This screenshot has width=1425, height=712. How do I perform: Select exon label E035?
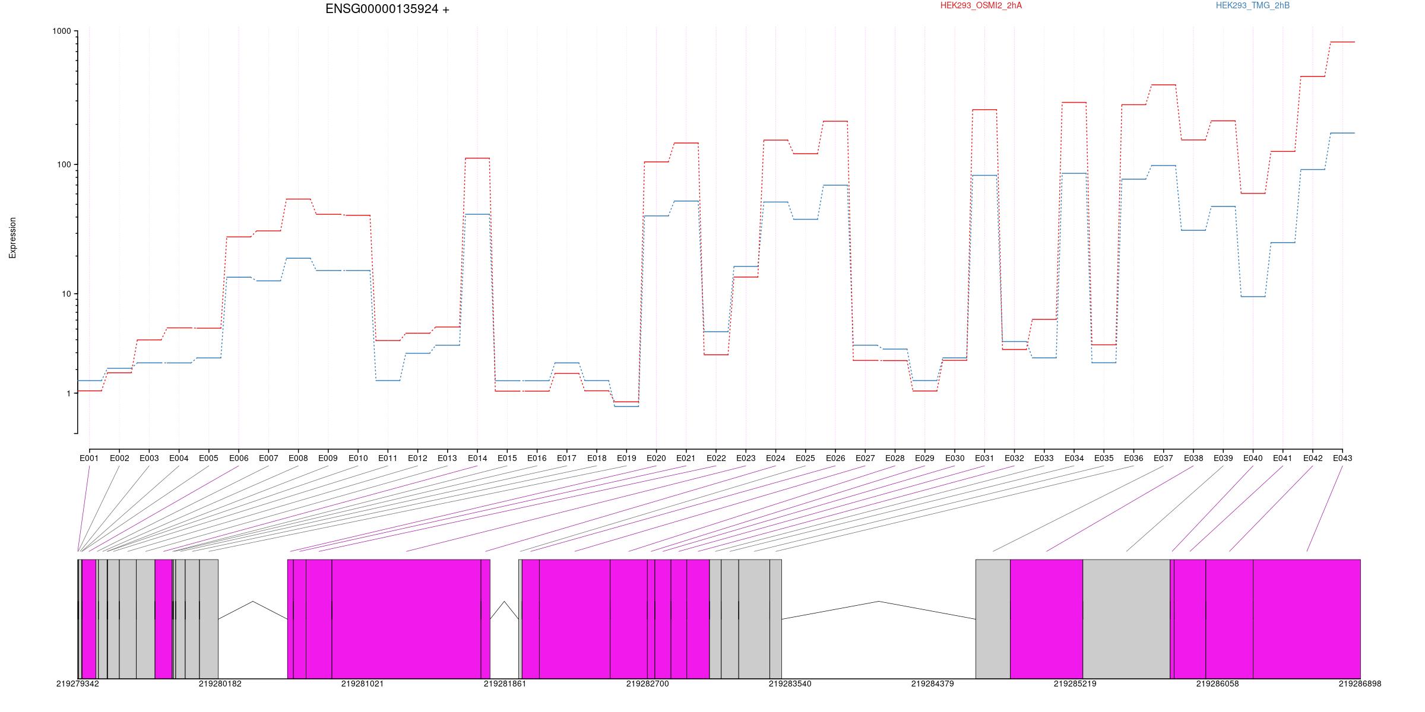coord(1104,458)
